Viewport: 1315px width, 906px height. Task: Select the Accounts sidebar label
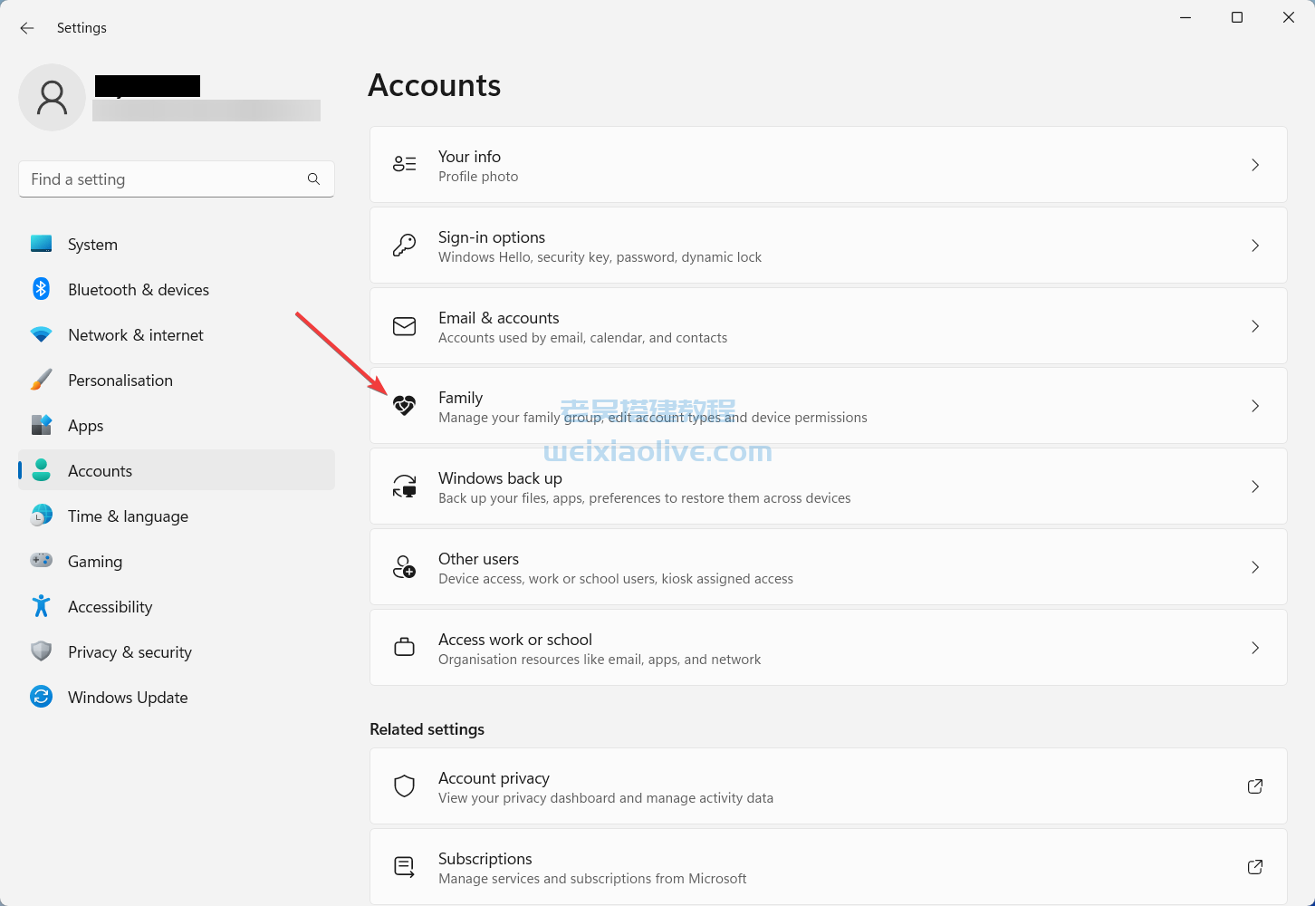(x=100, y=471)
